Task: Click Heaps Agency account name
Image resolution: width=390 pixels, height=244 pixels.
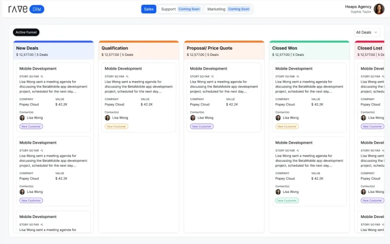Action: coord(358,7)
